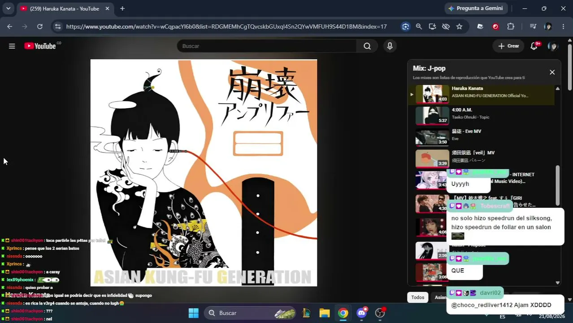Open the Extensions puzzle menu
The width and height of the screenshot is (573, 323).
[511, 26]
